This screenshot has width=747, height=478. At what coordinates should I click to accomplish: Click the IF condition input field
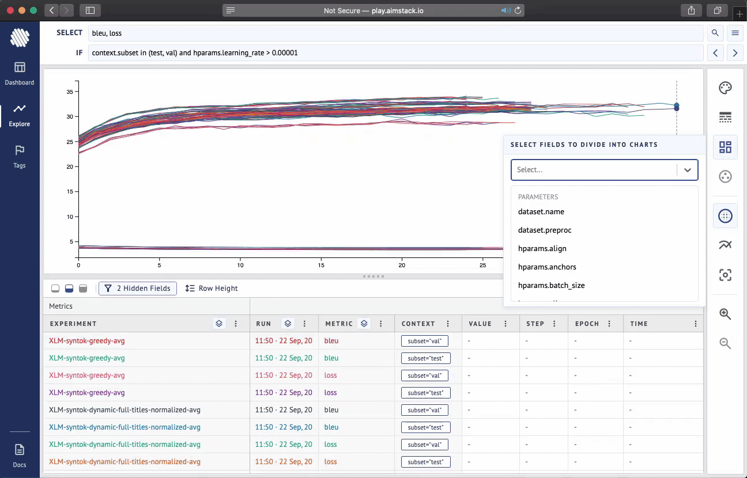pyautogui.click(x=395, y=53)
